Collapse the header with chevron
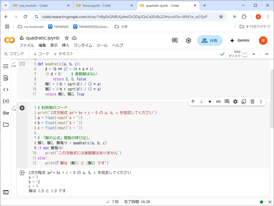274x206 pixels. [x=267, y=54]
